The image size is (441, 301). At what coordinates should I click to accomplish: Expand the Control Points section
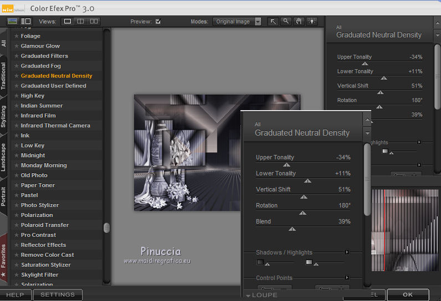347,278
